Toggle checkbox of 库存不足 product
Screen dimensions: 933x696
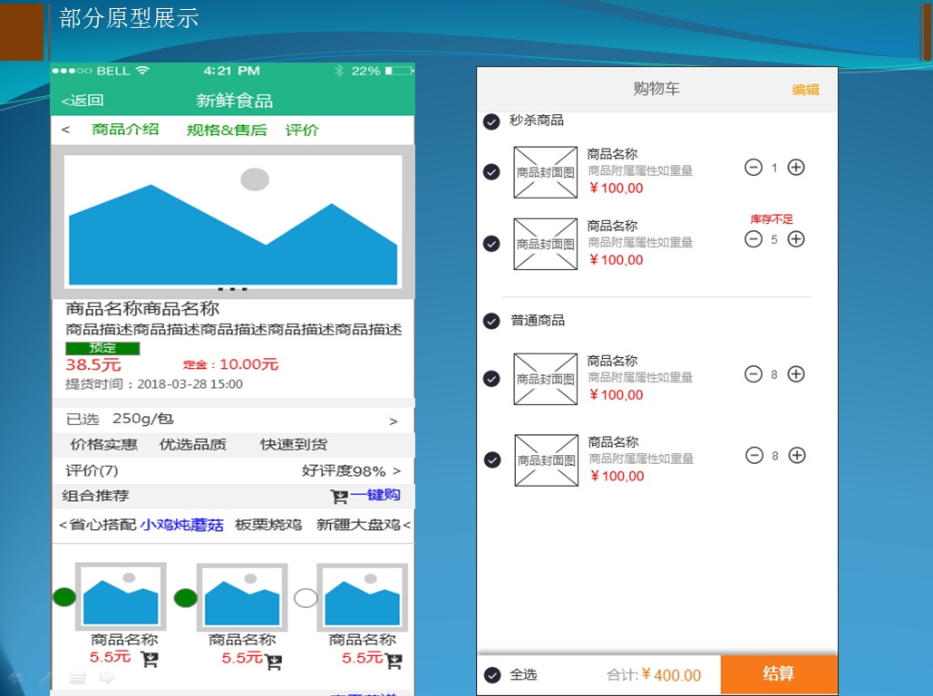(x=491, y=244)
